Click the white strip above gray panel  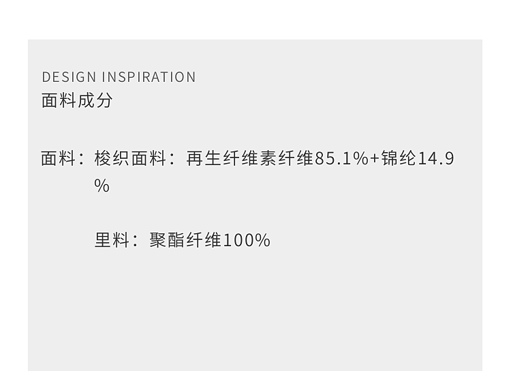tap(255, 19)
